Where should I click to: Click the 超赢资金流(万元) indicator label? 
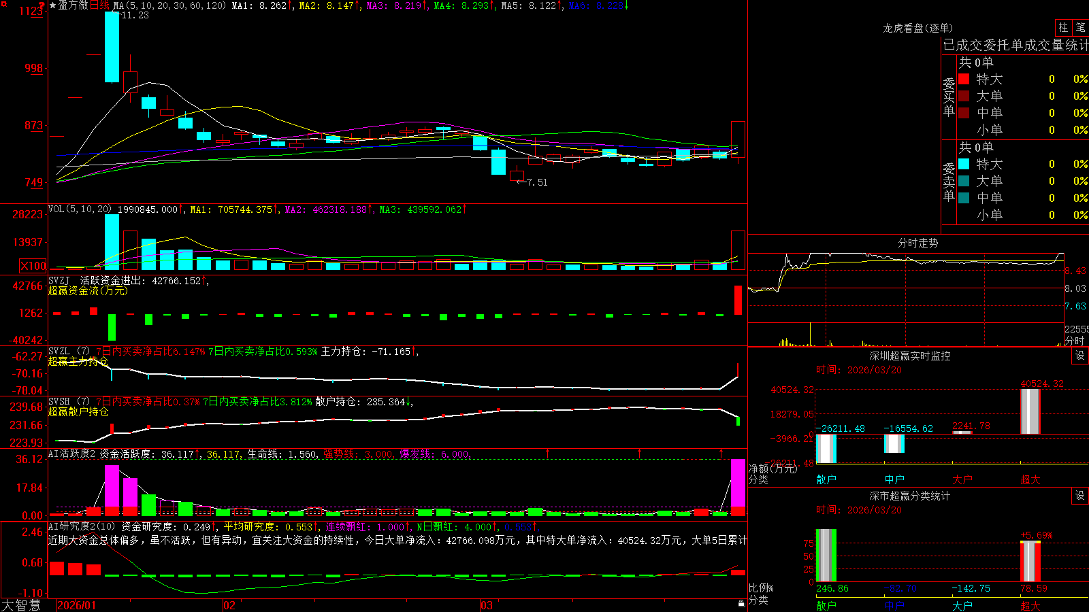pos(88,290)
